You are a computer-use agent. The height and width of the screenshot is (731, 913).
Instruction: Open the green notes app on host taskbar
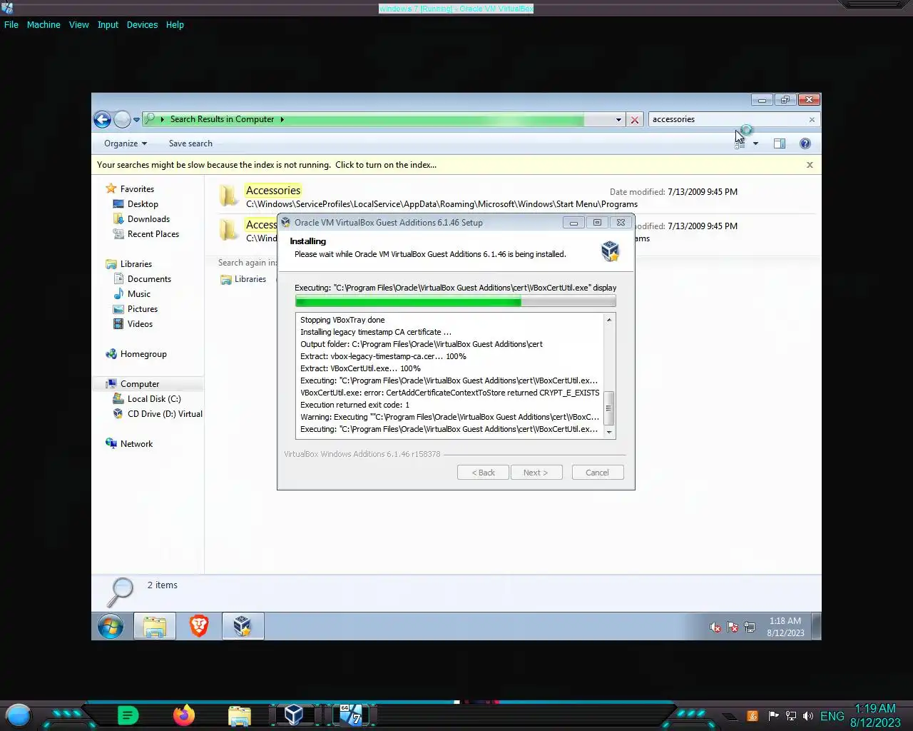[128, 715]
